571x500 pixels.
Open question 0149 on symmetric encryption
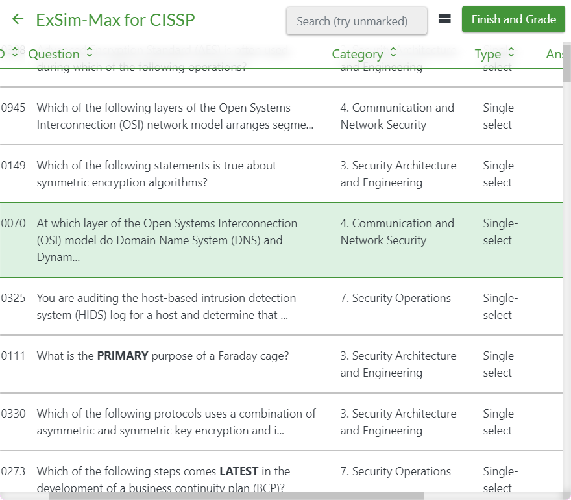click(157, 174)
